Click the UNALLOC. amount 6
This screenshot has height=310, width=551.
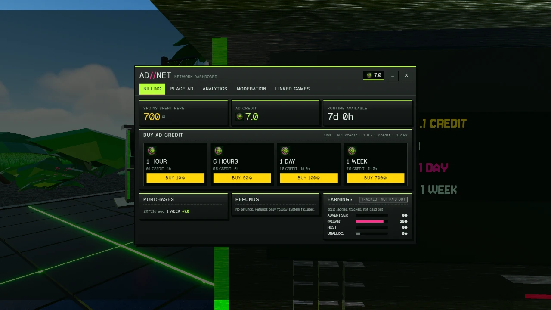tap(405, 233)
